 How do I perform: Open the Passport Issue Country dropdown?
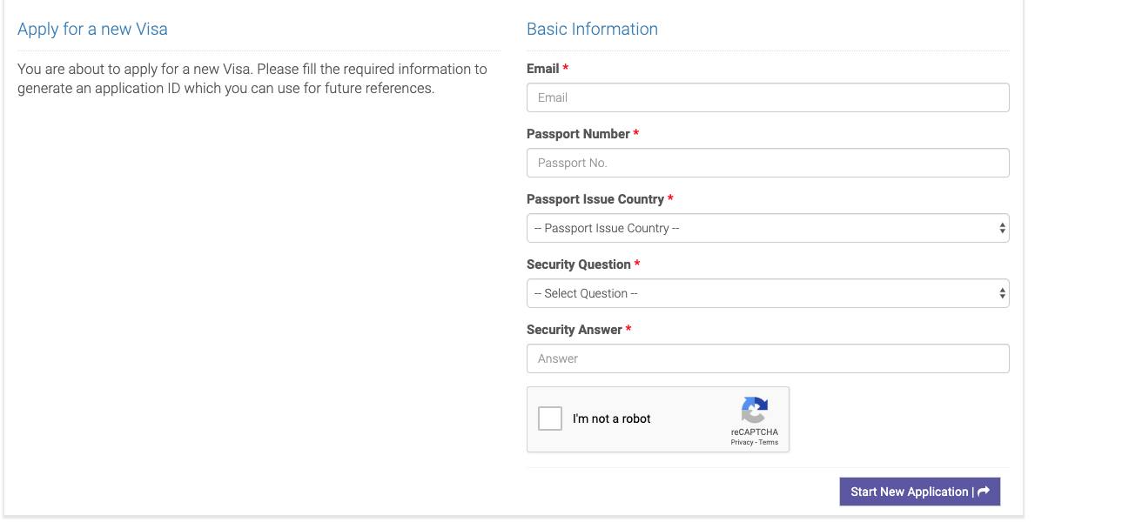tap(767, 228)
